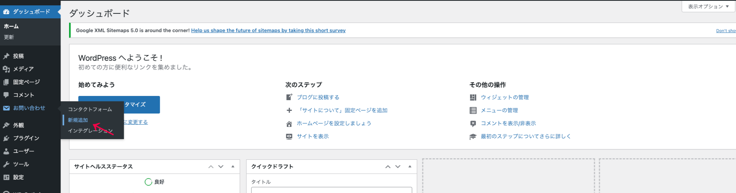Open the sitemap short survey link

pos(268,31)
